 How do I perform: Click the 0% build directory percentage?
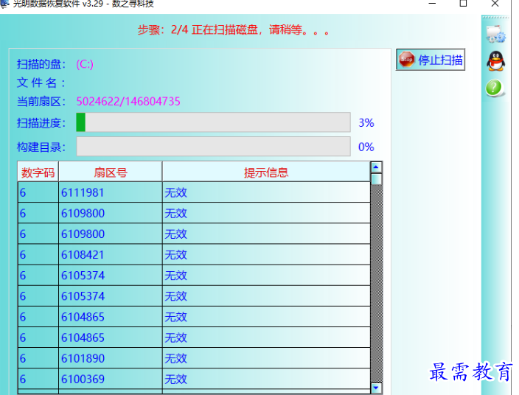pos(366,147)
